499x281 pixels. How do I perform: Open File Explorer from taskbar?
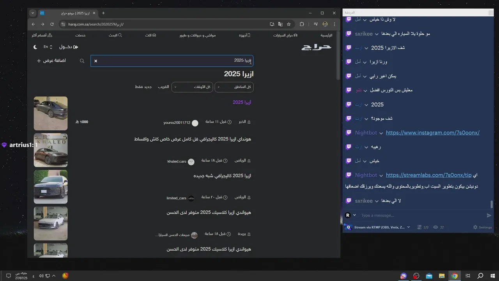(x=442, y=276)
